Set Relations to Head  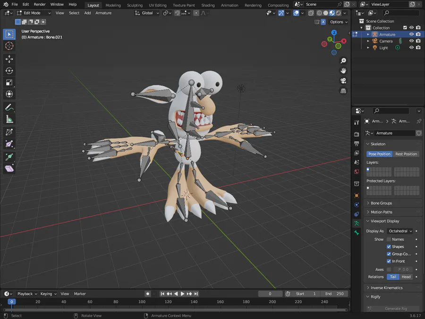406,277
